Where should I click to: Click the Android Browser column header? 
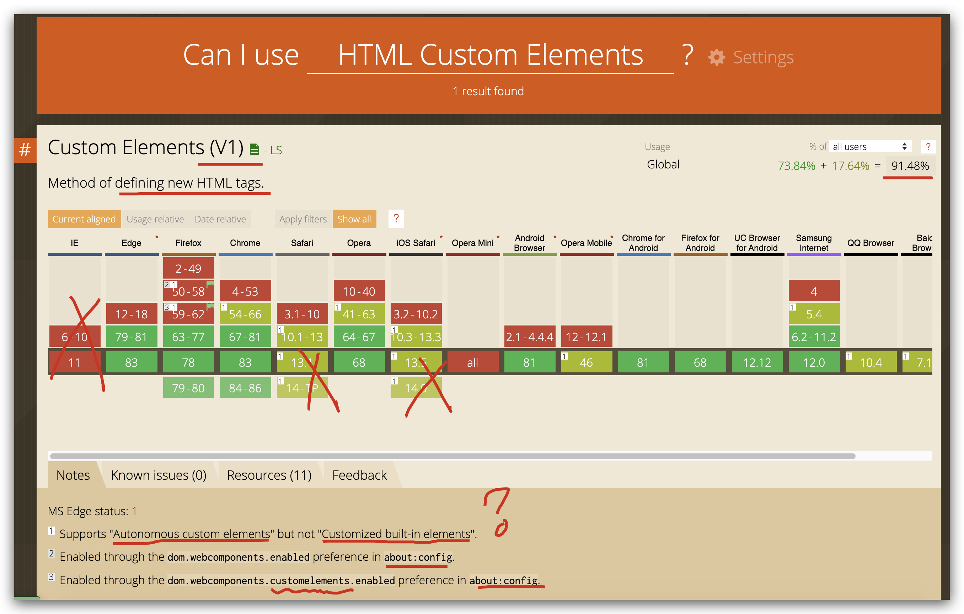pos(529,243)
